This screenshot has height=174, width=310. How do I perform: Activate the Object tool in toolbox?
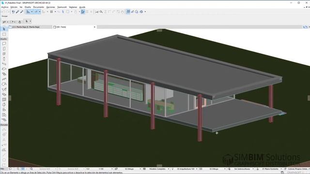tap(4, 110)
